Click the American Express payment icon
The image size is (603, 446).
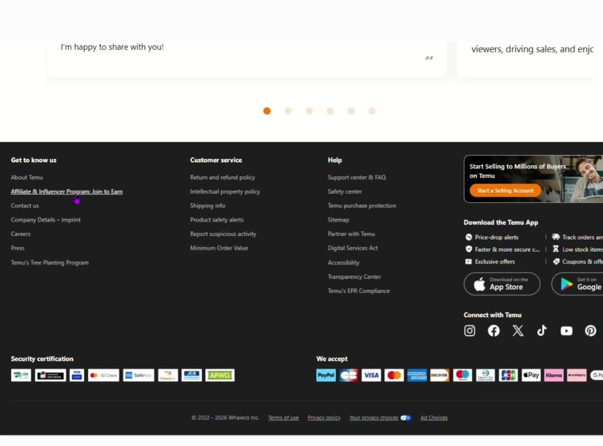pyautogui.click(x=417, y=375)
